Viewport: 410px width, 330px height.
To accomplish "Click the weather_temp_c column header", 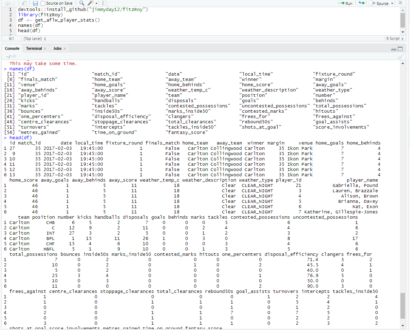I will pyautogui.click(x=160, y=180).
